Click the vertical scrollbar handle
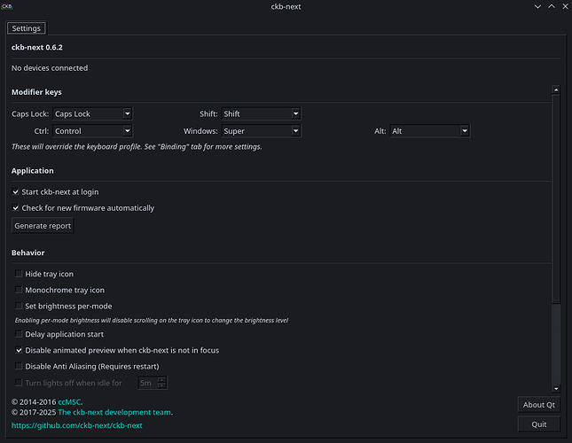The width and height of the screenshot is (572, 443). pos(556,199)
